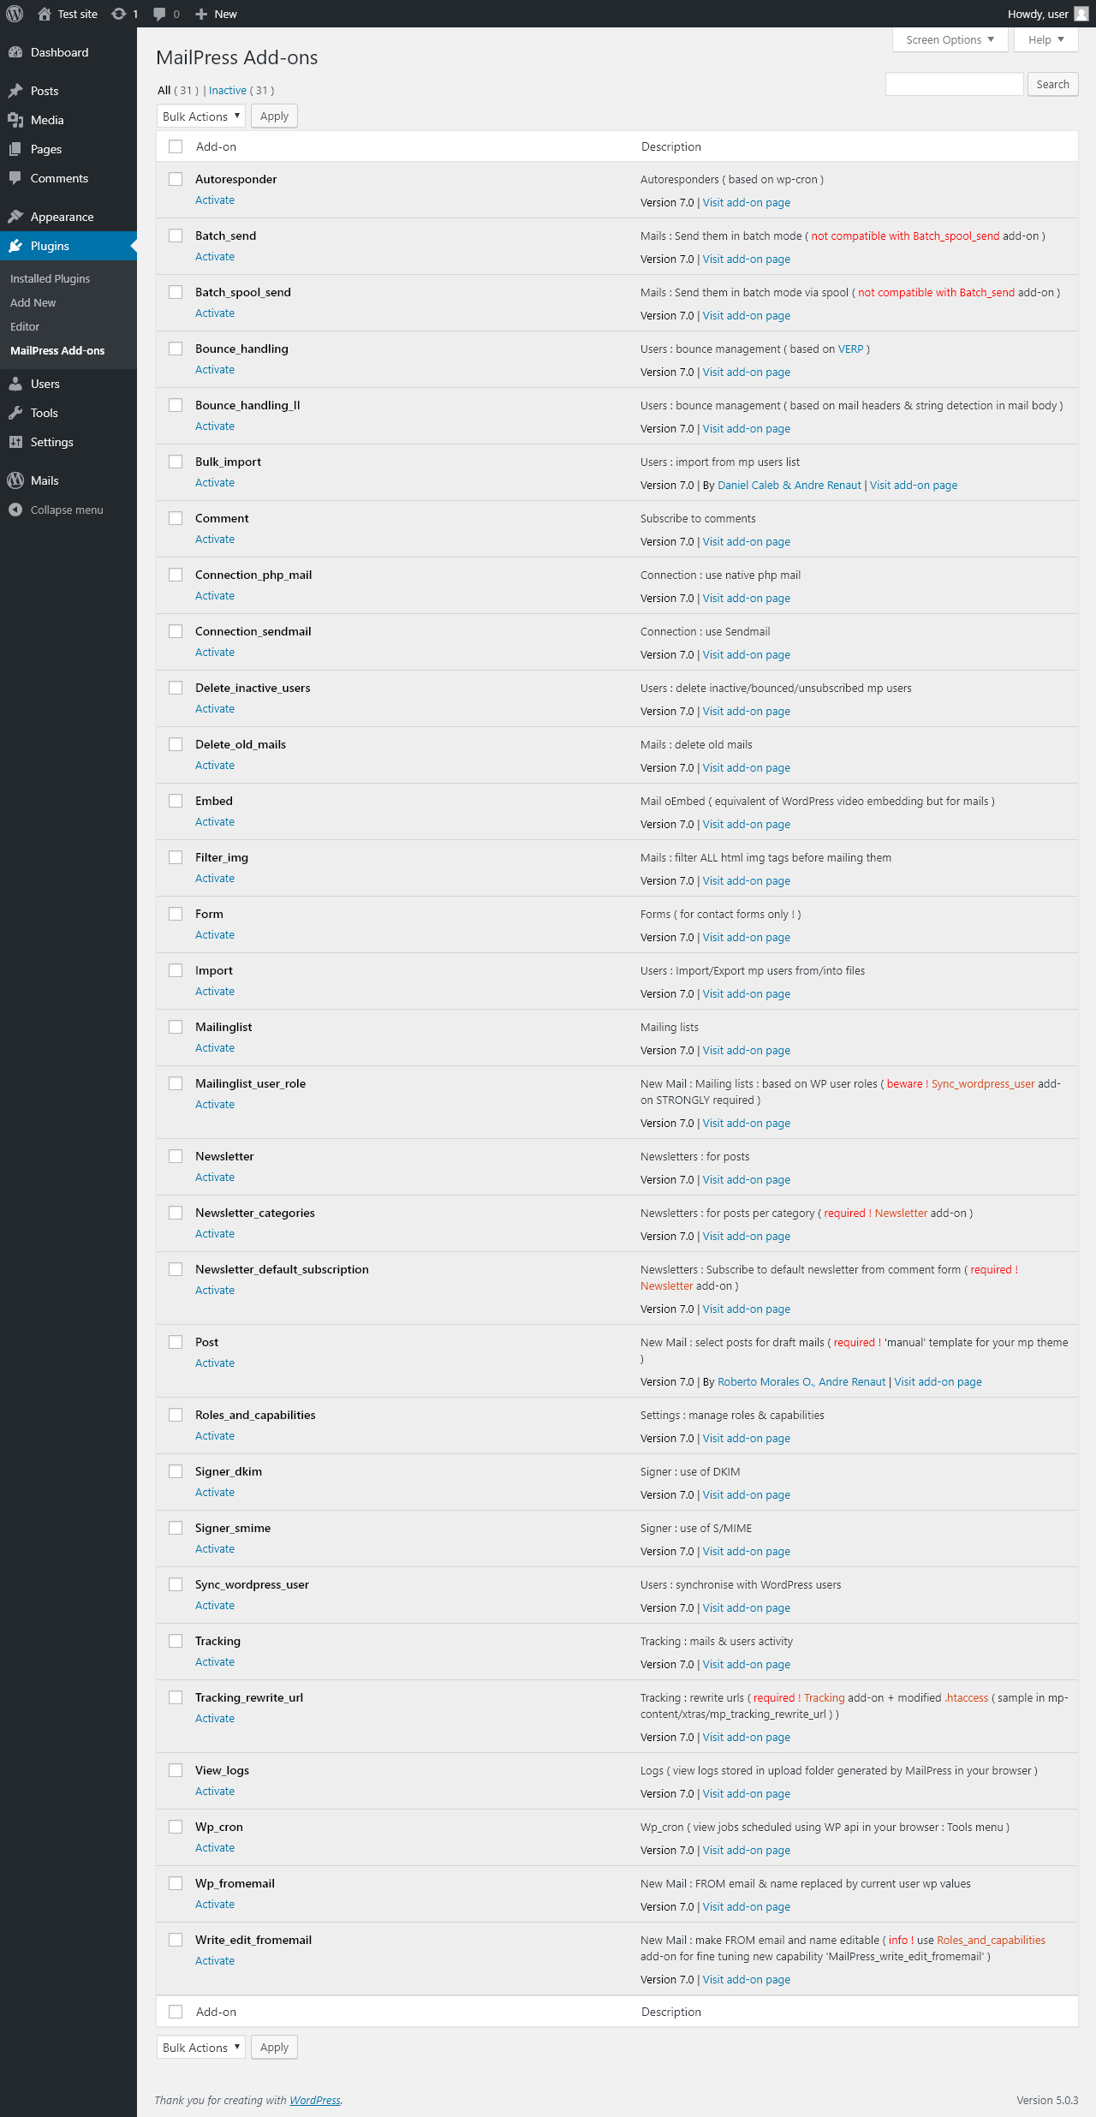Click the WordPress logo icon in admin bar
This screenshot has width=1096, height=2117.
(x=15, y=14)
